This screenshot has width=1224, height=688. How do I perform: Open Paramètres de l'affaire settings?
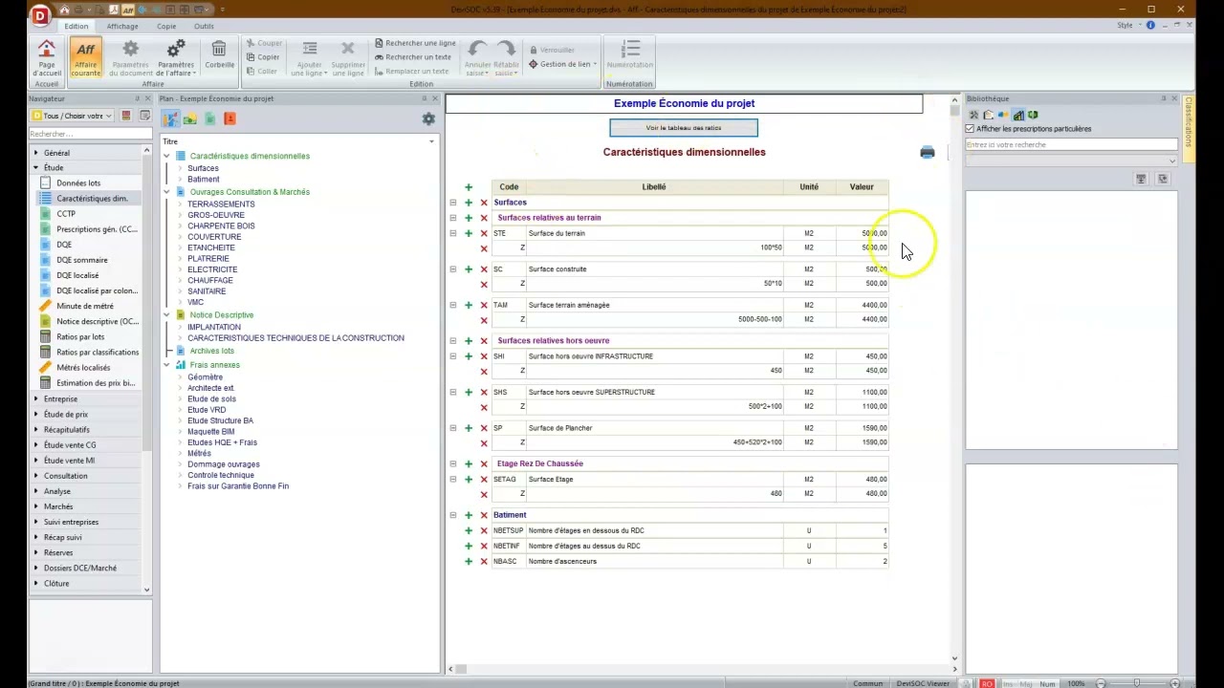coord(176,58)
